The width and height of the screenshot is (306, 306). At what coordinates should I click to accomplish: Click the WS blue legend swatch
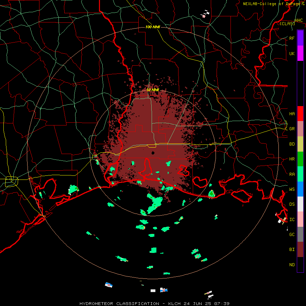[300, 189]
